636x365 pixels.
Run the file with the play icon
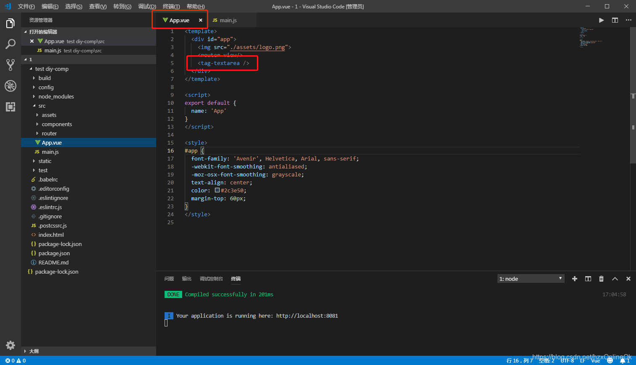(x=602, y=20)
